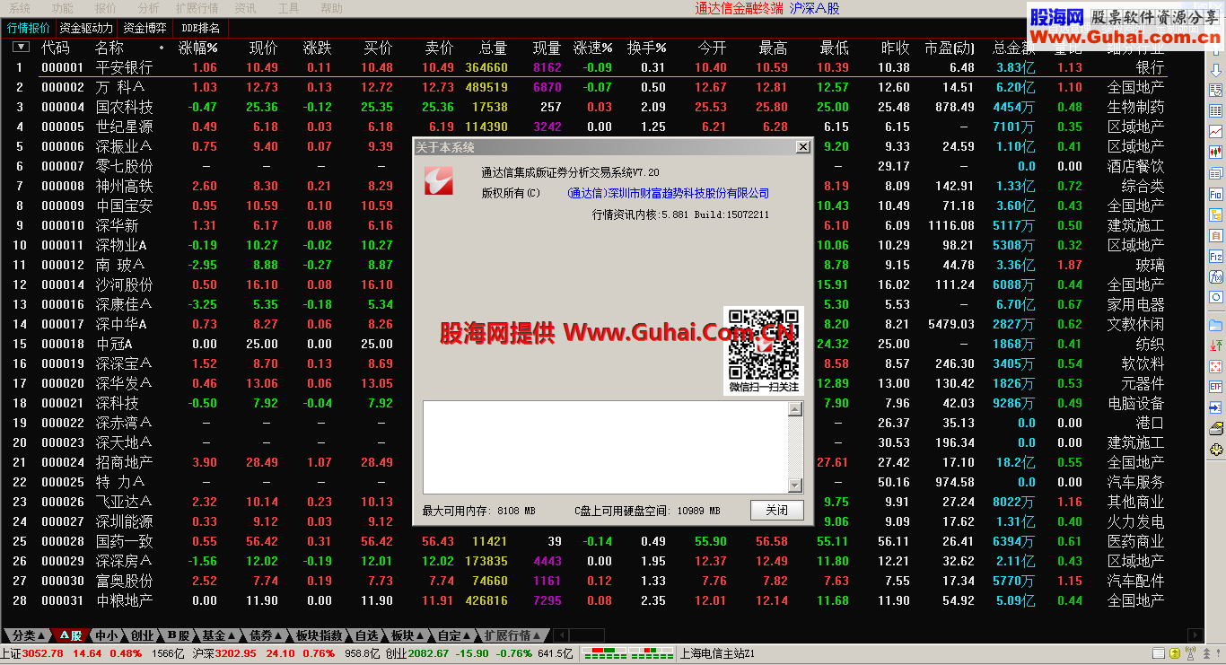The width and height of the screenshot is (1226, 665).
Task: Switch to the 资金驱动力 tab
Action: click(x=86, y=28)
